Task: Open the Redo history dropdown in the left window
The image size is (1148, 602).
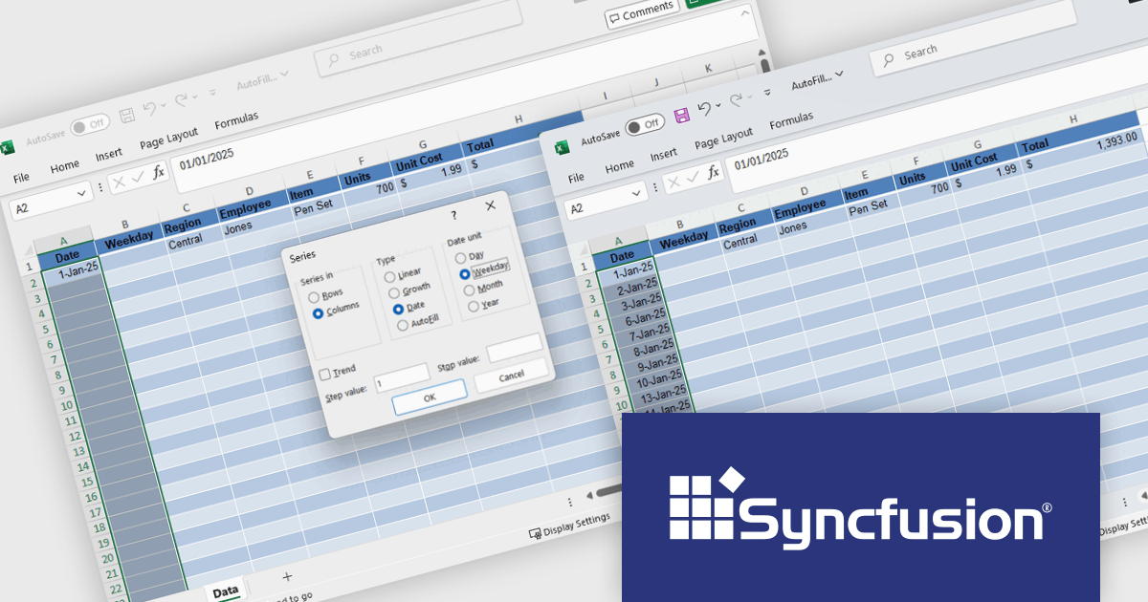Action: [195, 98]
